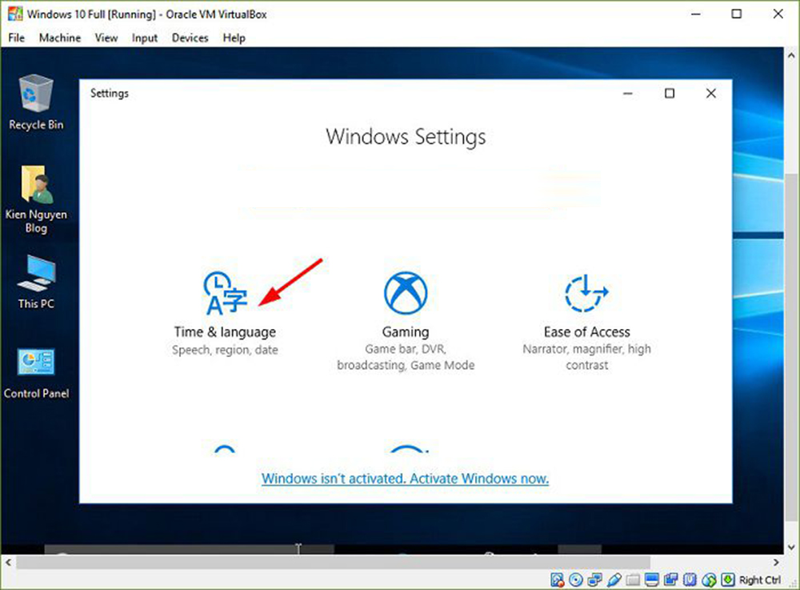Open the Time & language settings icon
800x590 pixels.
coord(225,292)
